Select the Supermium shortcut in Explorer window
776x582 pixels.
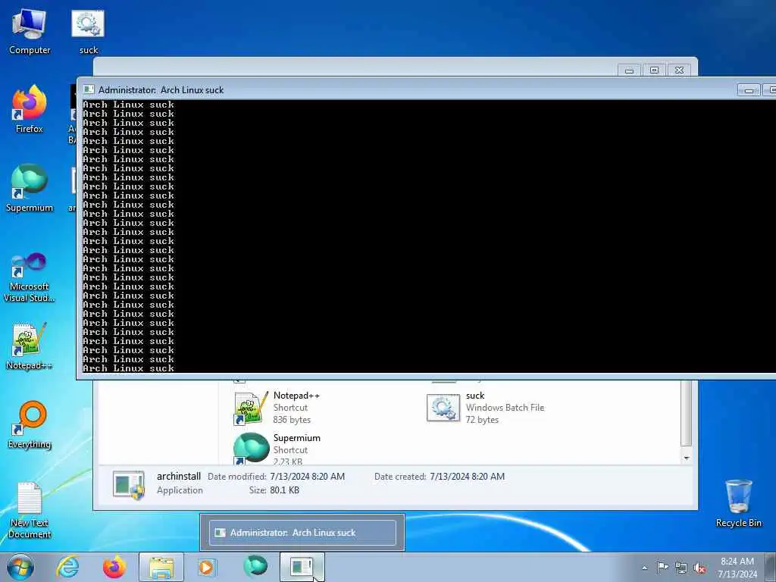(277, 449)
